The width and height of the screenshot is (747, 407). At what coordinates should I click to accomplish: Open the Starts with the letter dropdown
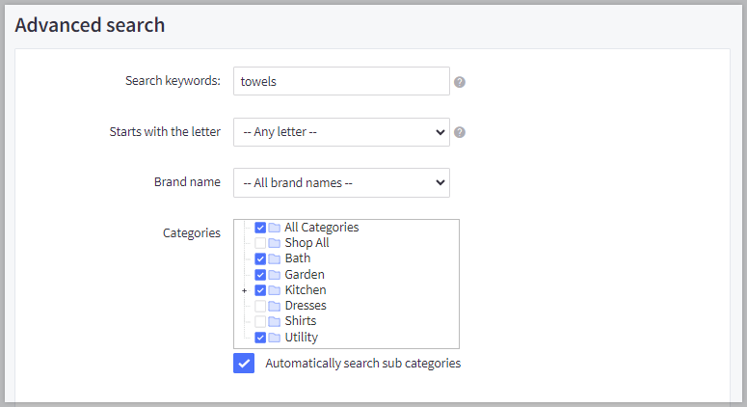pos(341,132)
